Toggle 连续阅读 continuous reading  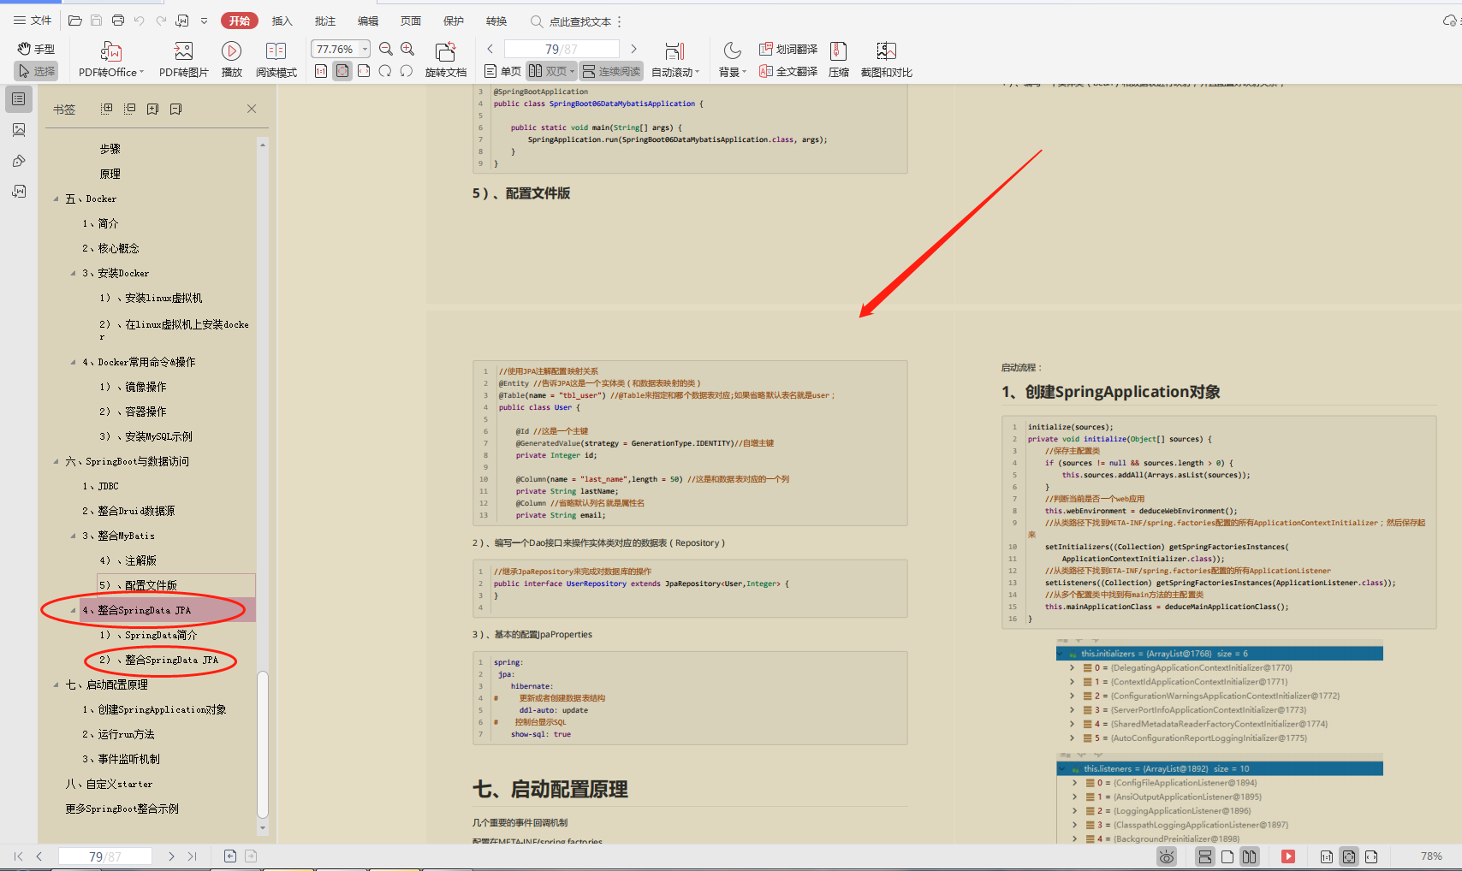(x=611, y=71)
